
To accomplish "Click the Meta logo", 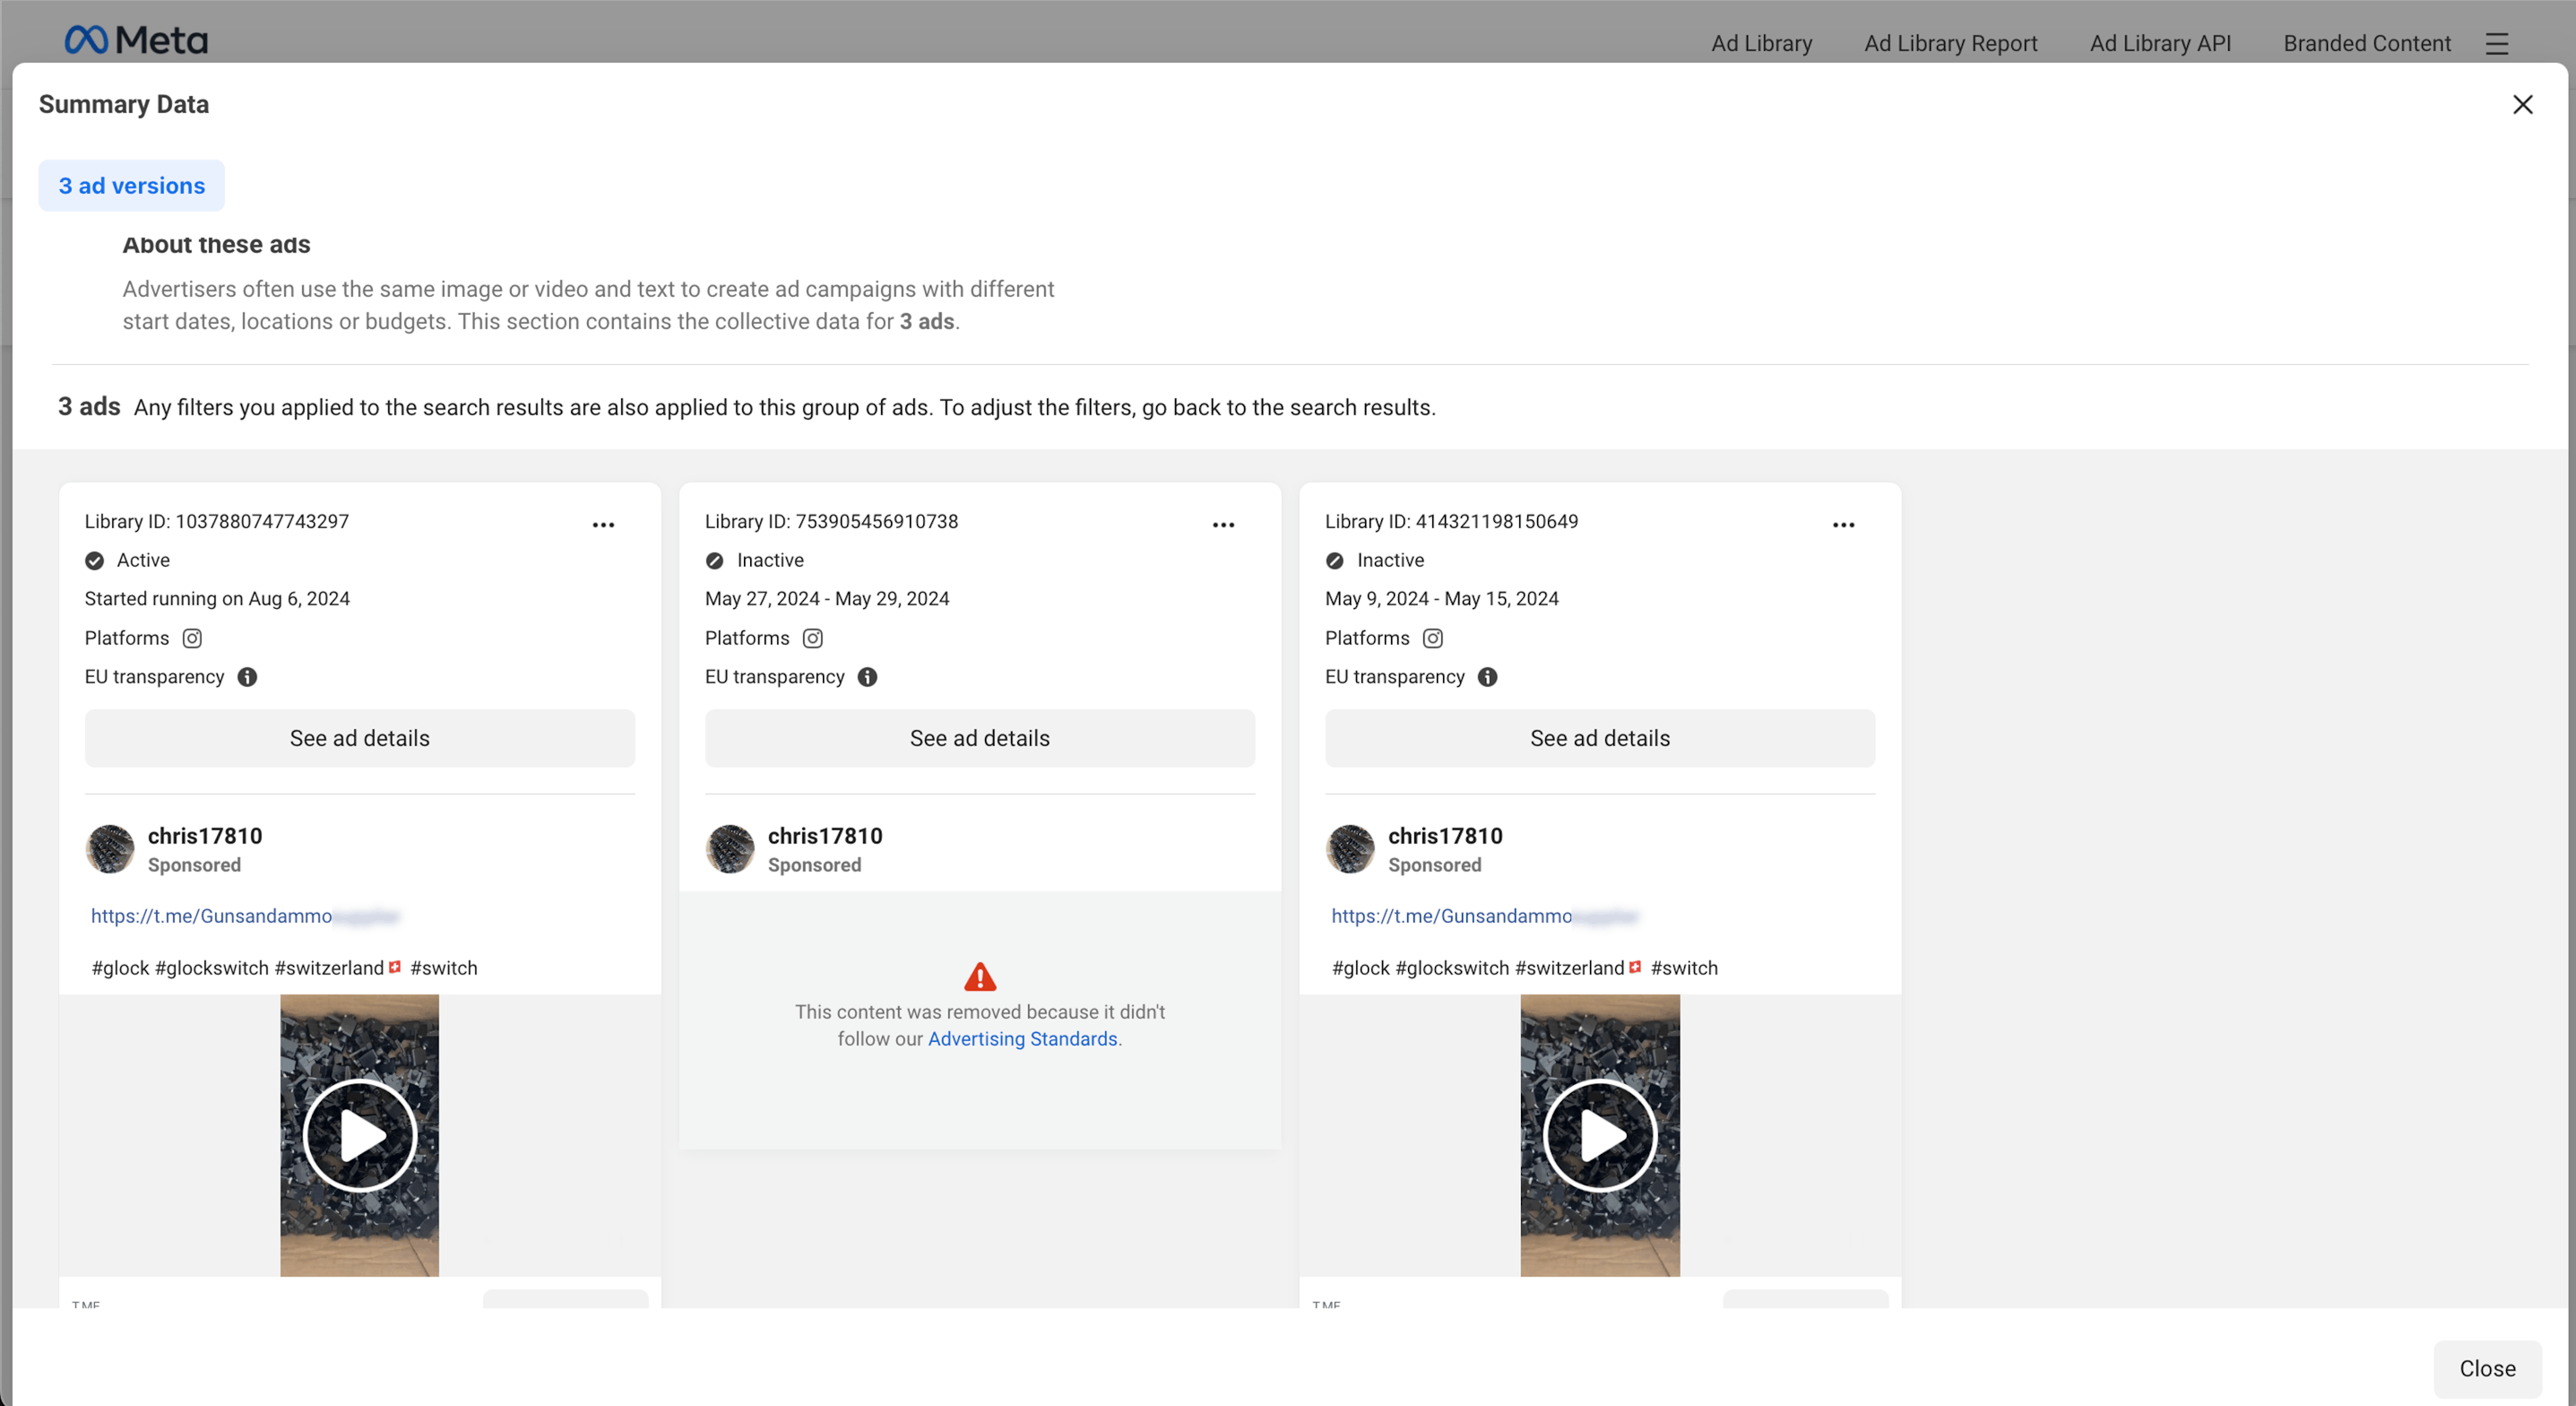I will pos(136,40).
